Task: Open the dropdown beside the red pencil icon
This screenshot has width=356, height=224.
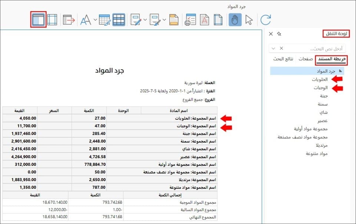Action: [145, 20]
